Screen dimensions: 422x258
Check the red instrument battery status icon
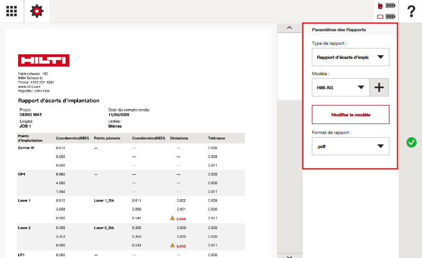click(x=386, y=6)
